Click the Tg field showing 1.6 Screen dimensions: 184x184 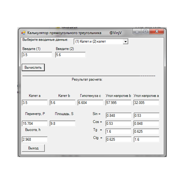118,132
